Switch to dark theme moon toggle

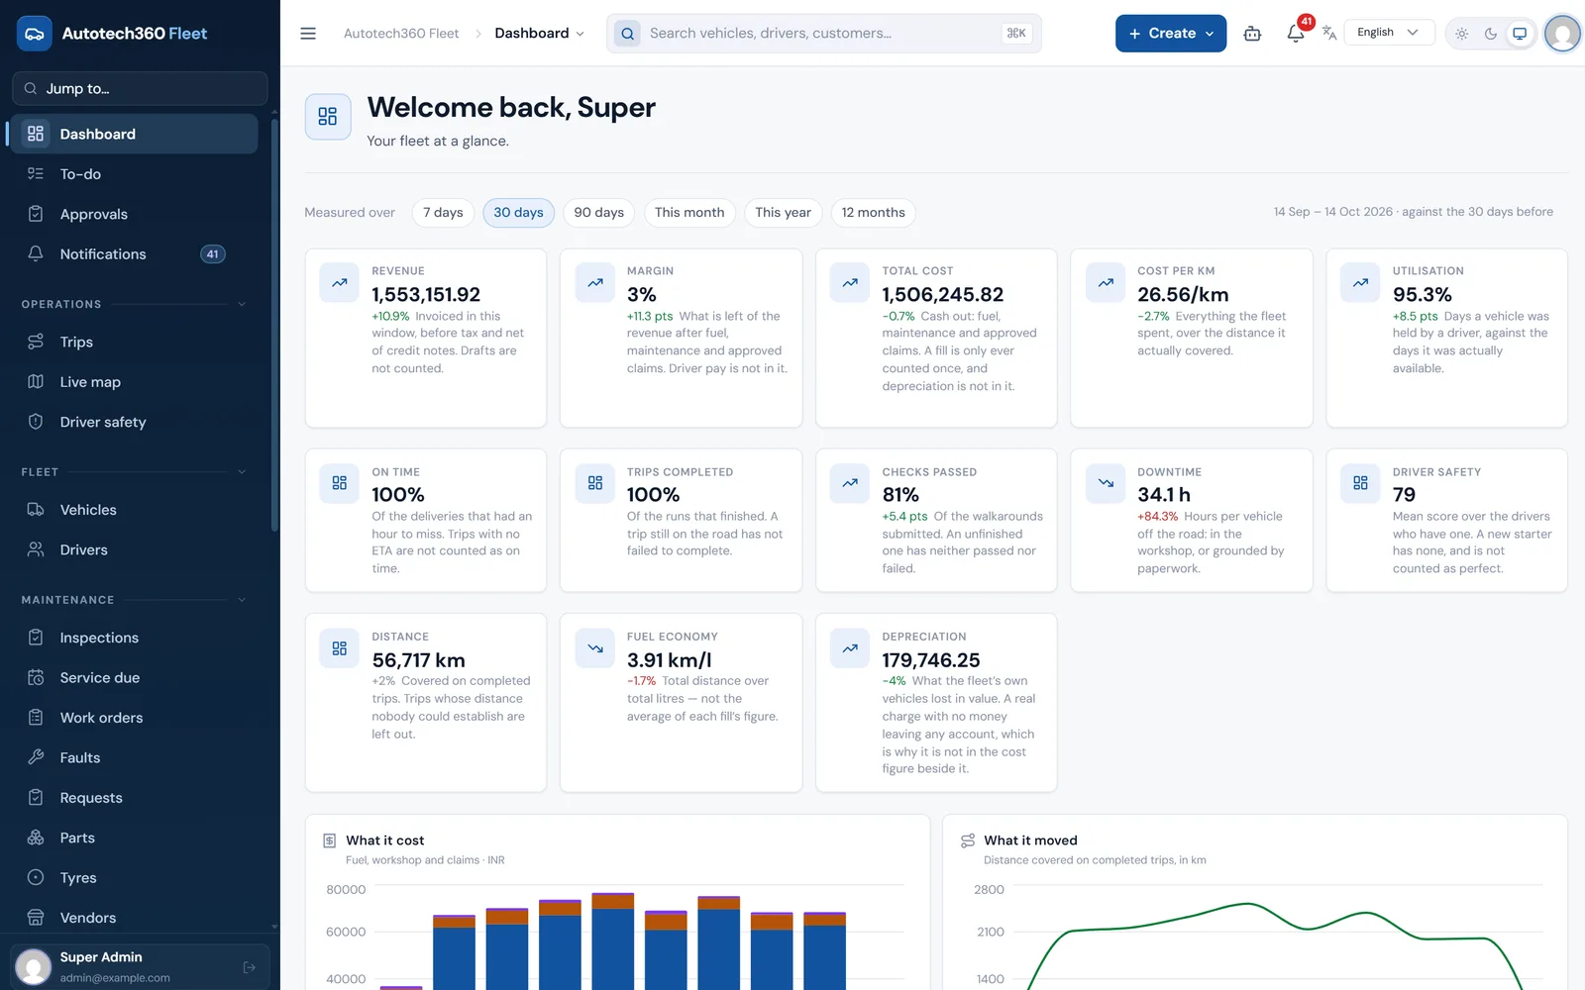coord(1491,34)
